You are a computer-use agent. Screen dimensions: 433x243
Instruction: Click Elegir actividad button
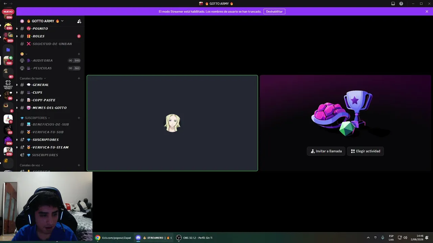point(365,151)
